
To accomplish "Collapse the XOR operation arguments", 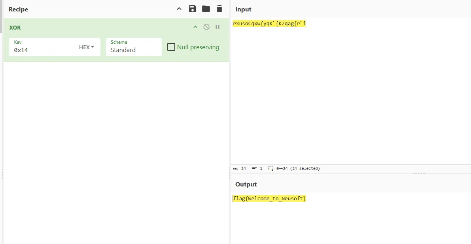I will (x=195, y=27).
